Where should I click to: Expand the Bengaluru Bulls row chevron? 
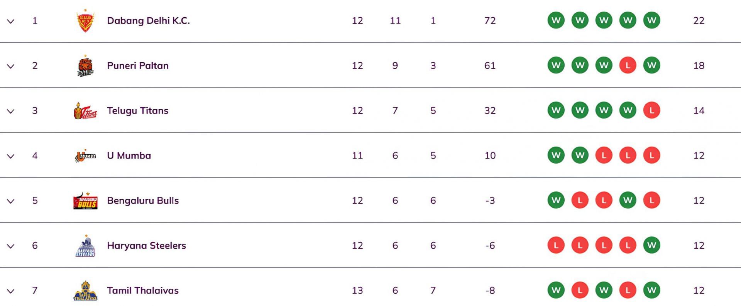click(x=11, y=201)
